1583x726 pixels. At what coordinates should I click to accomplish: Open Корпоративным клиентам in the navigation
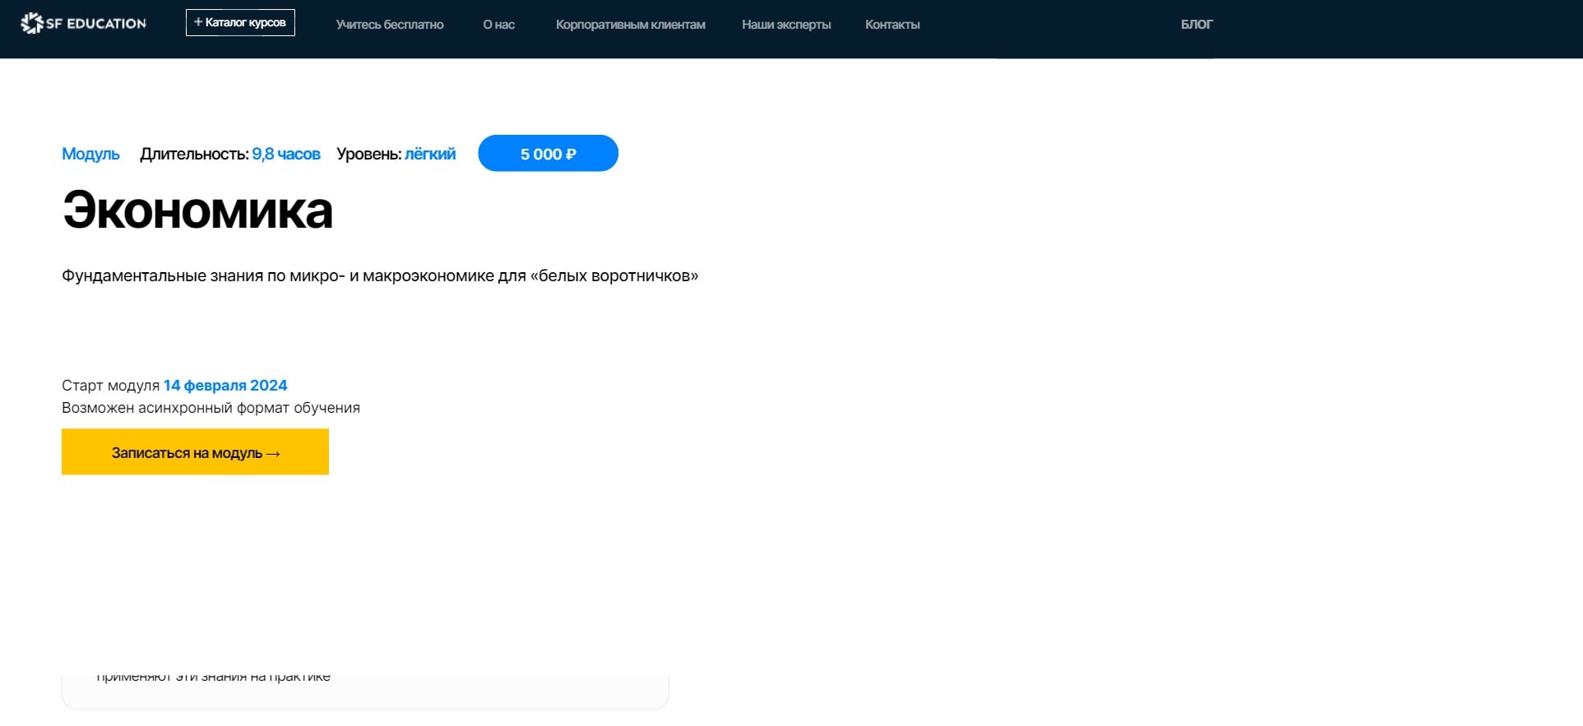tap(630, 25)
